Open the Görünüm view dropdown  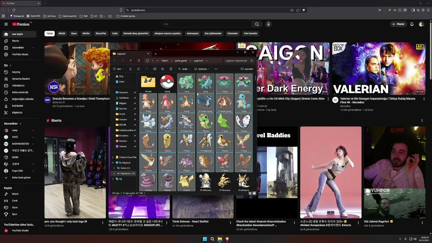[x=202, y=69]
